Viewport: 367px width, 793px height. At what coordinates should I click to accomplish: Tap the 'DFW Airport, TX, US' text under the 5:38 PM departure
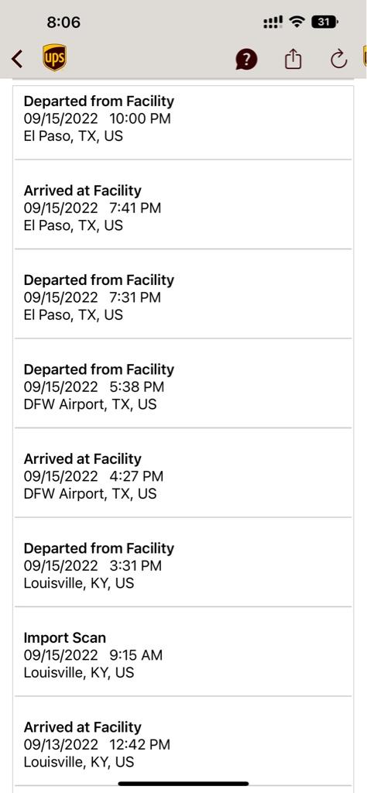click(x=90, y=404)
